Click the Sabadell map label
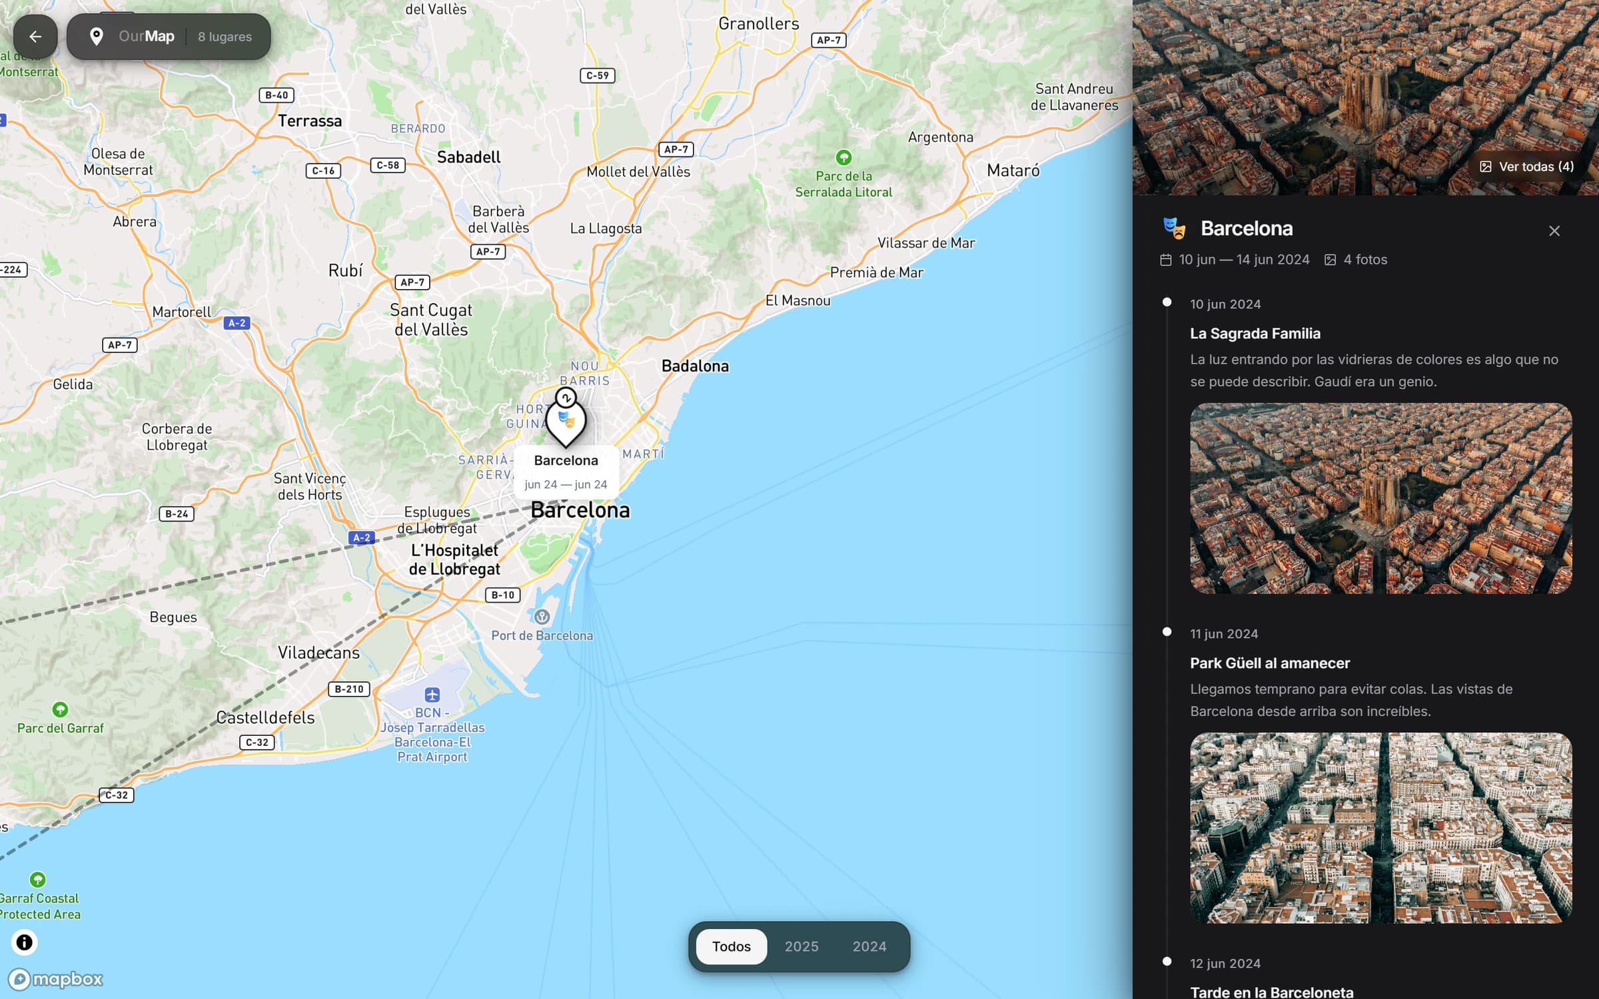1599x999 pixels. click(468, 157)
